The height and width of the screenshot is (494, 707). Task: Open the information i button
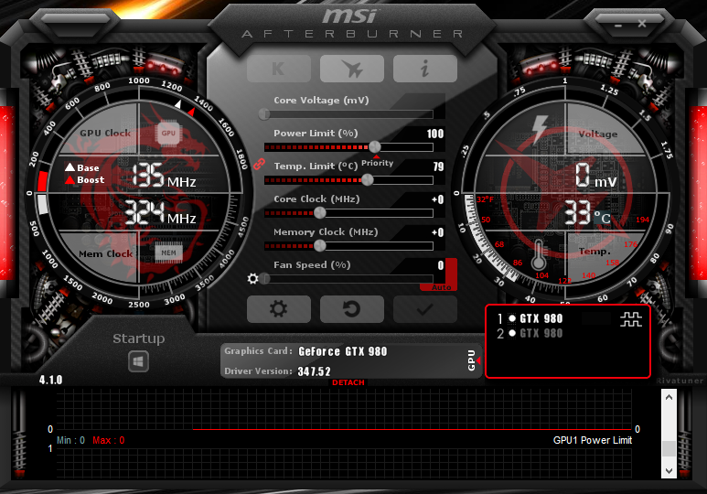click(424, 69)
